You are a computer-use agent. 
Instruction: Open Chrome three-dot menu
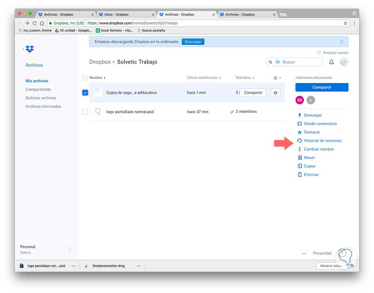pos(354,23)
